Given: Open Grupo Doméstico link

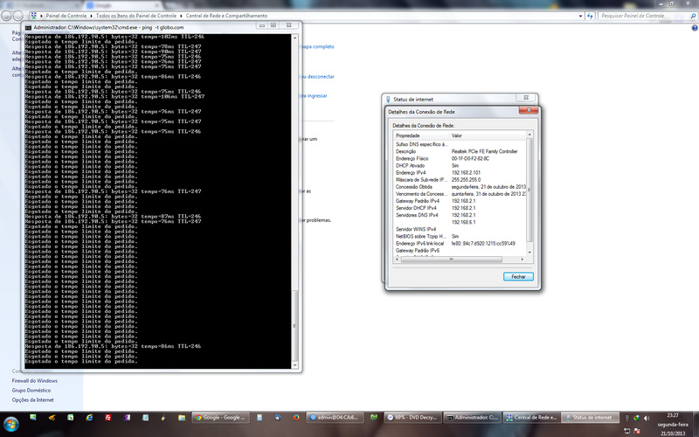Looking at the screenshot, I should [x=31, y=390].
